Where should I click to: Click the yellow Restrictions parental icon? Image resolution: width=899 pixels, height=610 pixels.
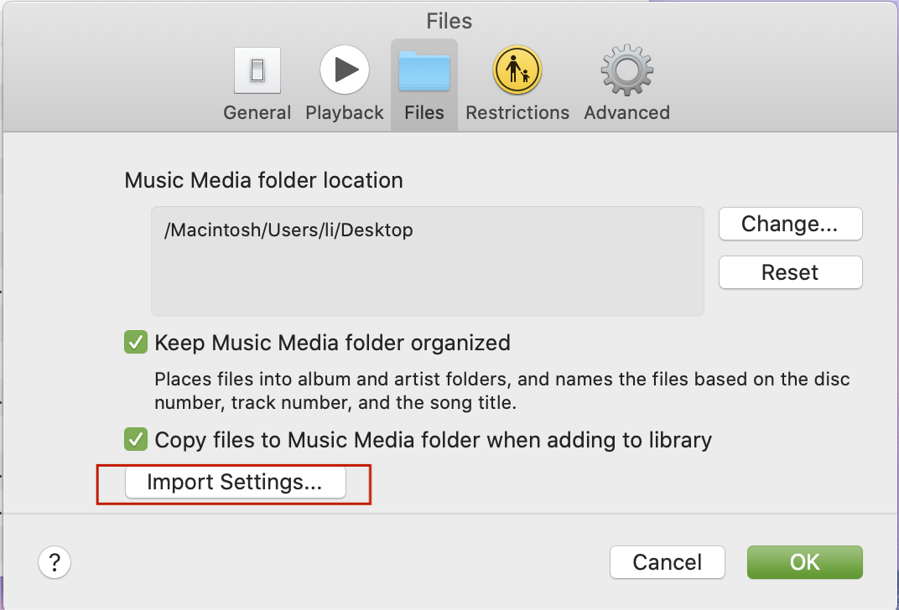click(x=517, y=70)
